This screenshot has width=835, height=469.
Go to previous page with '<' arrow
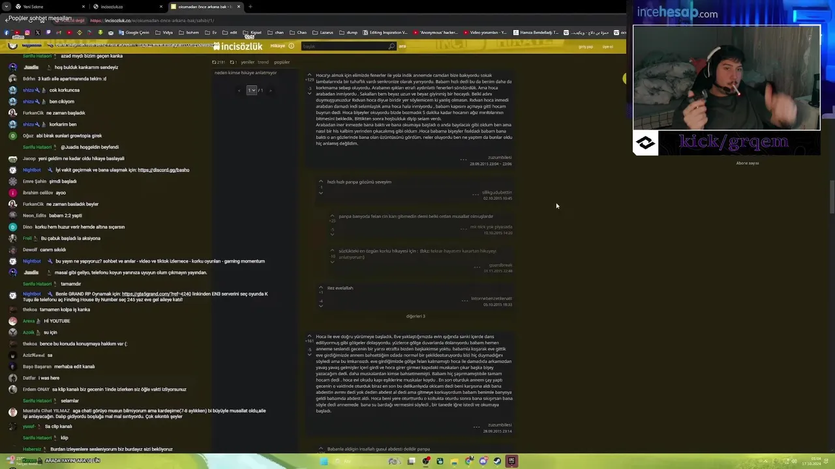(239, 90)
